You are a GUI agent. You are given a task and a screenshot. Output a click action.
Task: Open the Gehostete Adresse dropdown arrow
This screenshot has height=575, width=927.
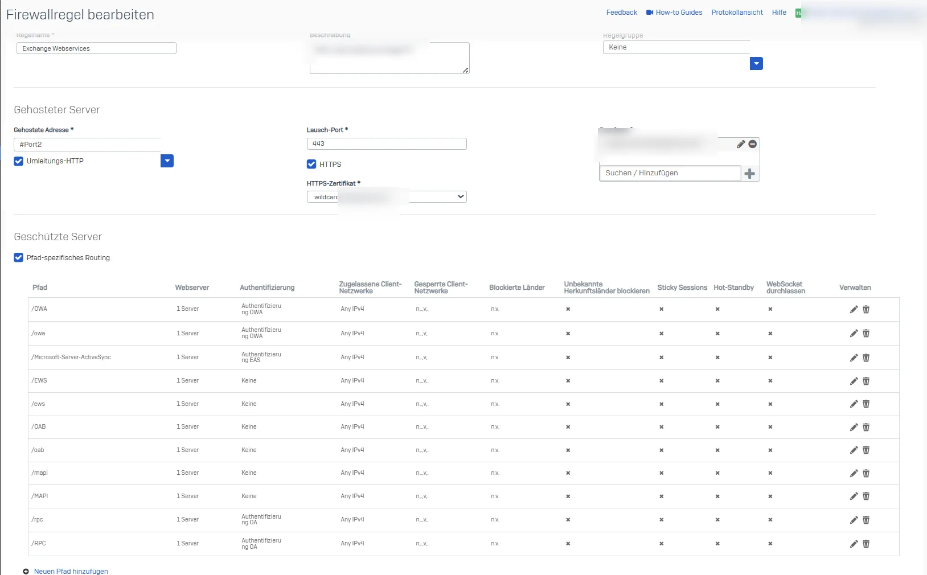[167, 161]
